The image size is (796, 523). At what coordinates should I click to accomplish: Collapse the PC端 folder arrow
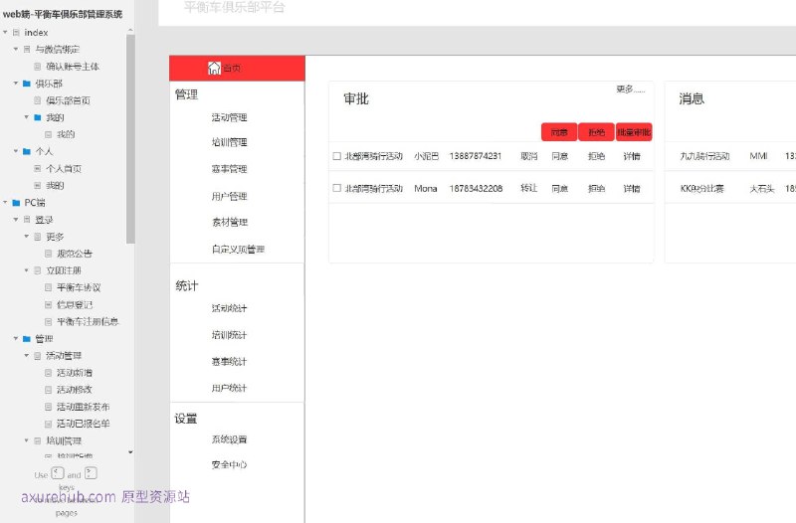(x=5, y=203)
